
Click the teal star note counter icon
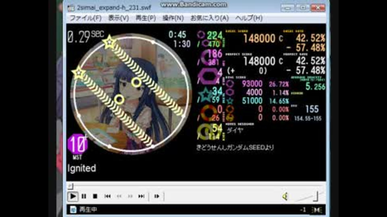coord(205,95)
